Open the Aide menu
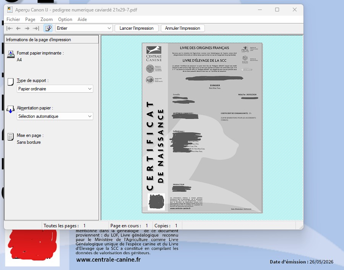 [82, 19]
